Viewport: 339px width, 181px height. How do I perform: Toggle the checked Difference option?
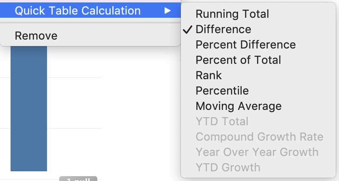[223, 29]
